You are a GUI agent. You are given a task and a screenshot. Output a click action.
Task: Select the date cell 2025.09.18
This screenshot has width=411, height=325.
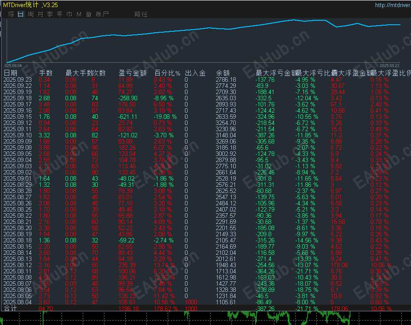click(x=18, y=98)
